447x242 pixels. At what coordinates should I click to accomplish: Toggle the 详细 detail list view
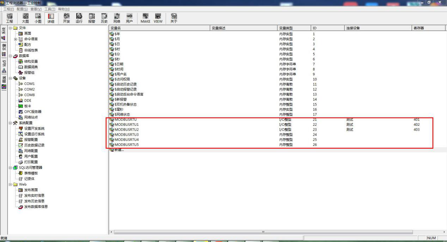[51, 18]
